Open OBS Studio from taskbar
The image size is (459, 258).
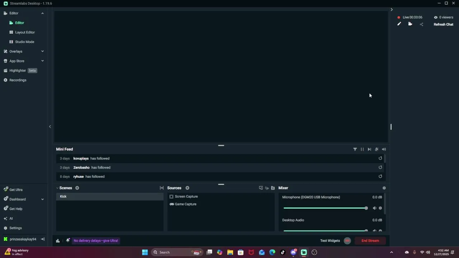[314, 252]
